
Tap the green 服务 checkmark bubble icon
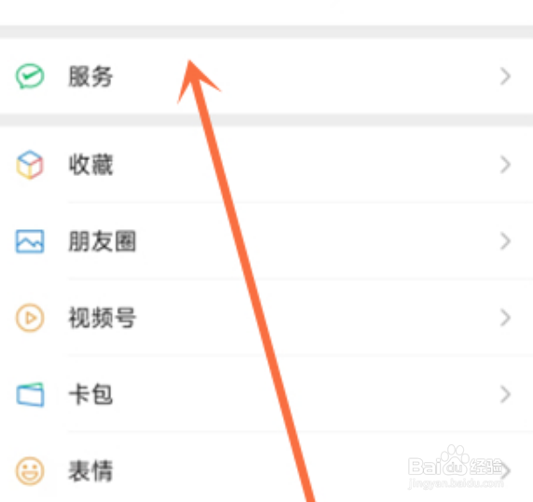(30, 76)
